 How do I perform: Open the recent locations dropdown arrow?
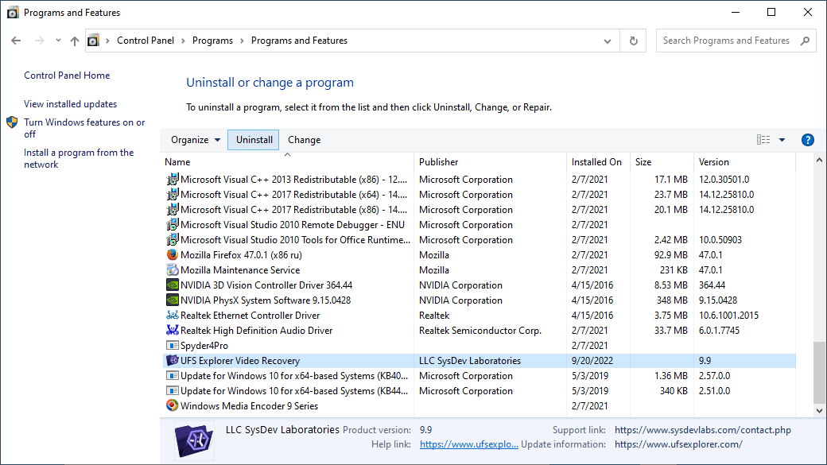[58, 41]
